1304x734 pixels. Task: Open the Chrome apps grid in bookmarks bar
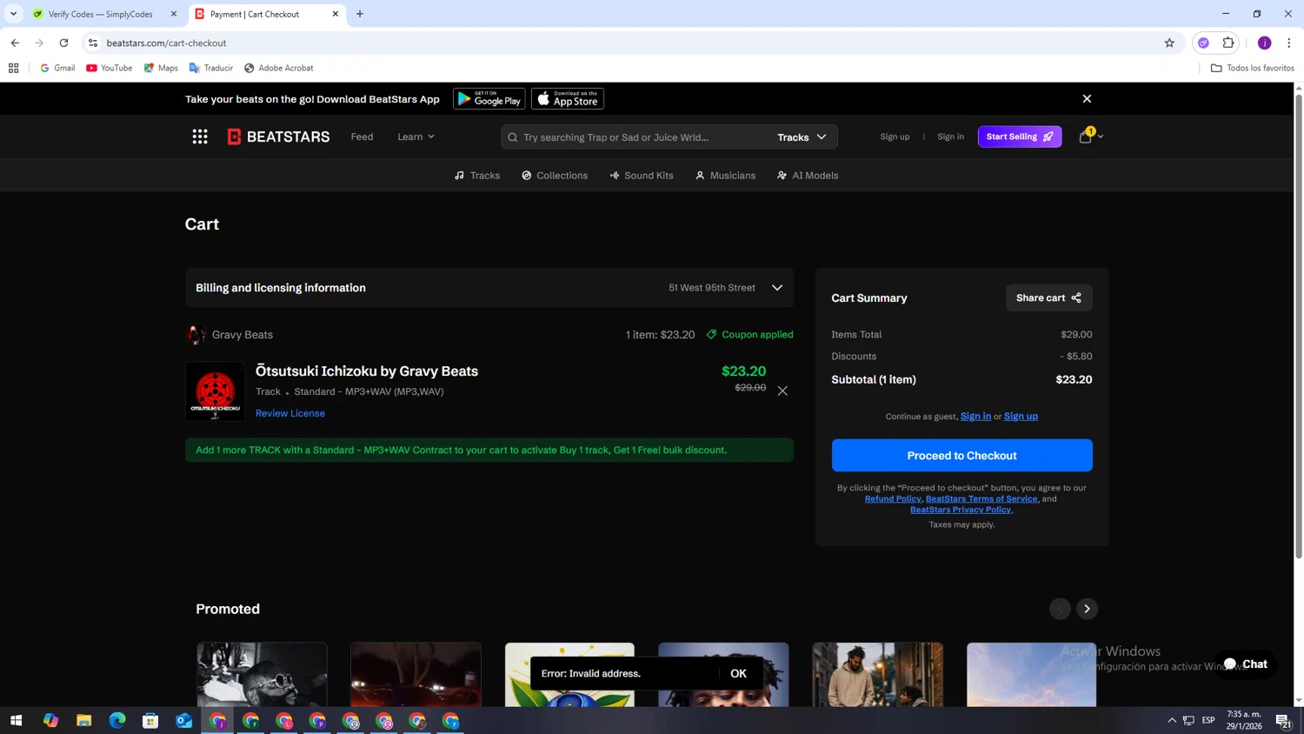[x=14, y=68]
